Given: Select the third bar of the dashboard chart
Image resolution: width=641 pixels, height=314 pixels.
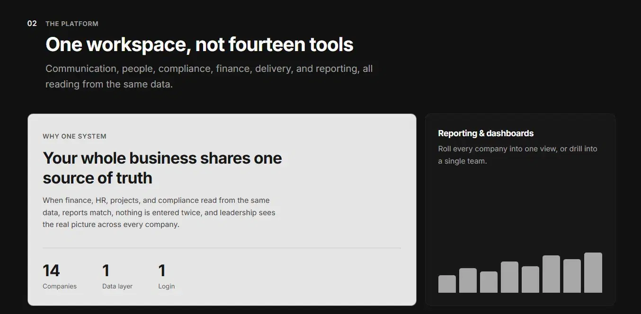Looking at the screenshot, I should coord(489,282).
